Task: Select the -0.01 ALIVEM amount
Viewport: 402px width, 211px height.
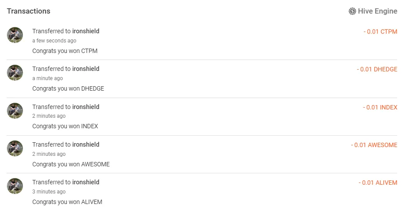Action: click(x=377, y=183)
